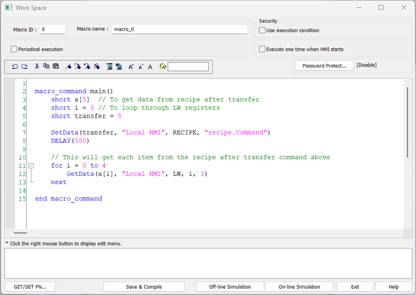Viewport: 416px width, 295px height.
Task: Click 'GetData' in line 12
Action: click(x=80, y=174)
